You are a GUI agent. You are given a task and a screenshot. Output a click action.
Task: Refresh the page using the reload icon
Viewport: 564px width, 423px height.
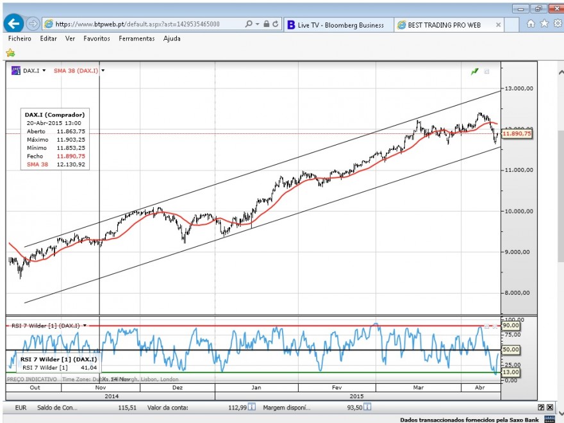[x=275, y=24]
